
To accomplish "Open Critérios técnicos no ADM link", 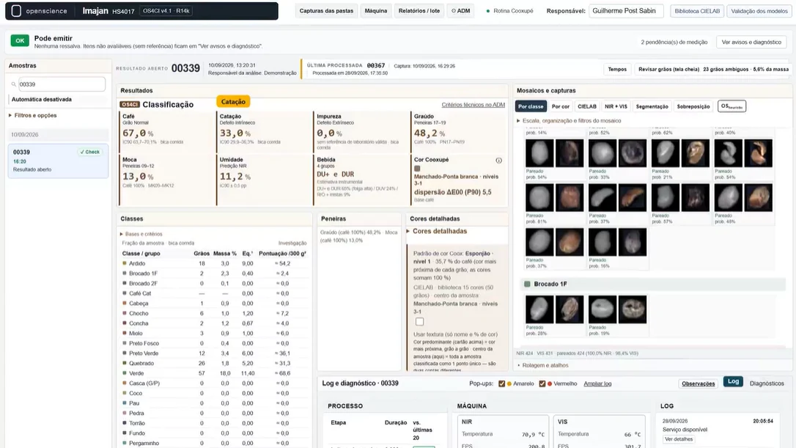I will [473, 105].
